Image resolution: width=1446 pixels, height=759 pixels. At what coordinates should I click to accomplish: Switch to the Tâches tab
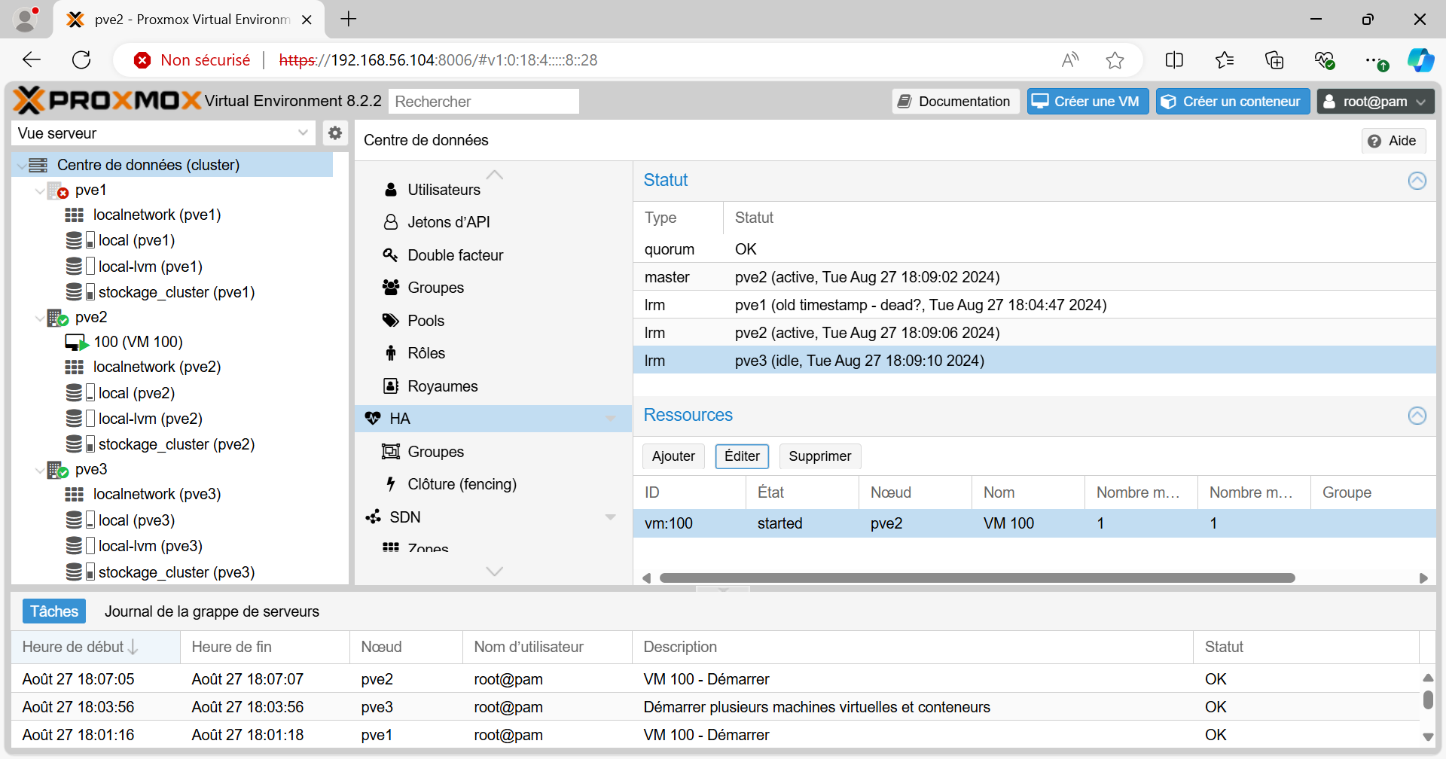tap(54, 611)
